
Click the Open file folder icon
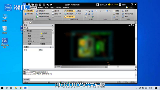(x=32, y=4)
